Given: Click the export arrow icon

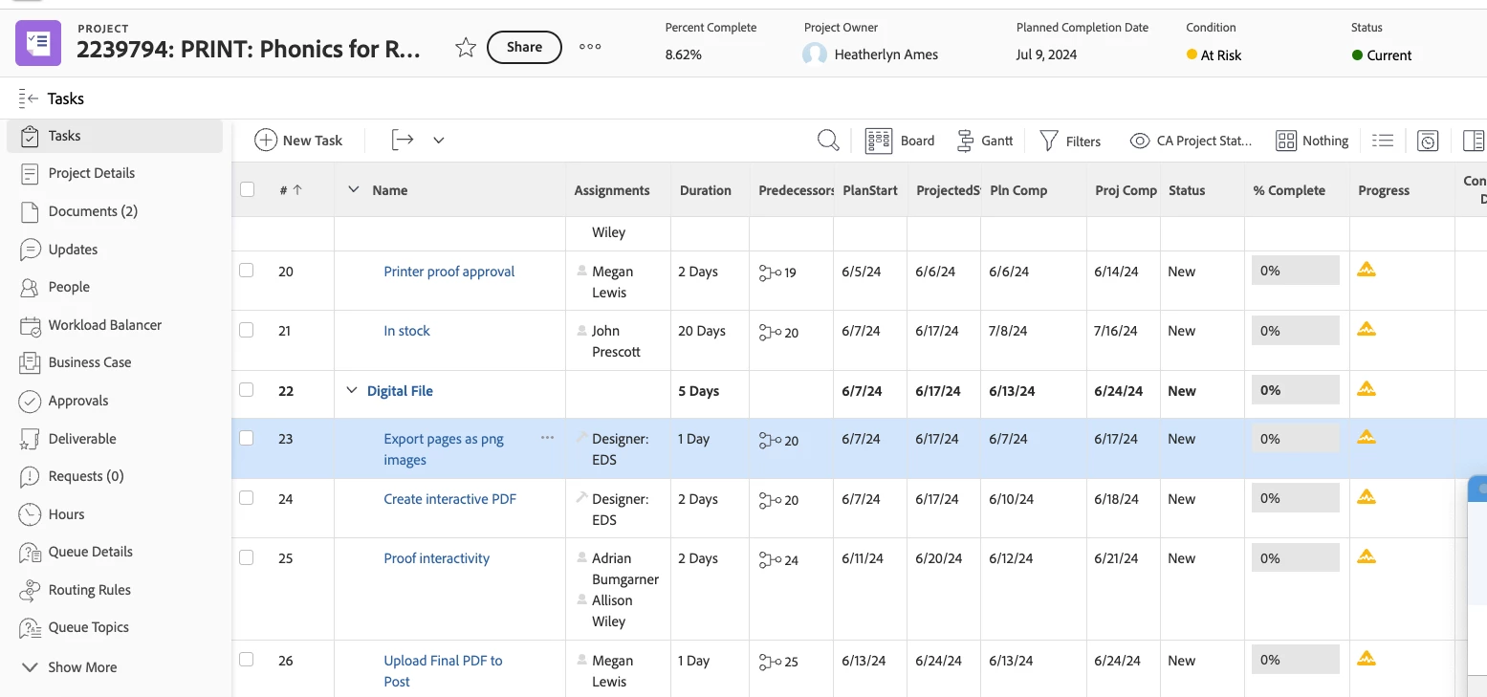Looking at the screenshot, I should point(403,140).
